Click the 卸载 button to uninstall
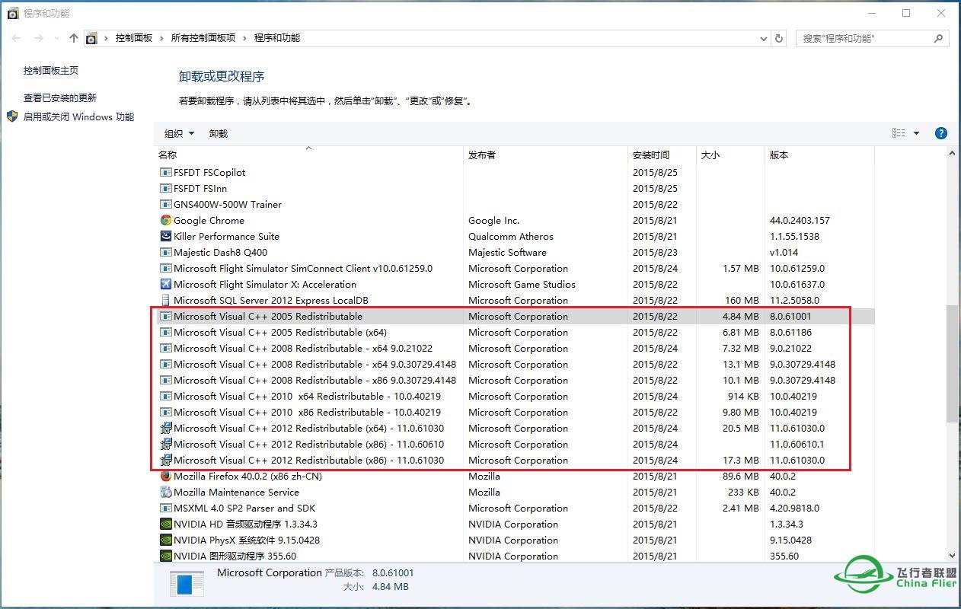 (x=219, y=132)
